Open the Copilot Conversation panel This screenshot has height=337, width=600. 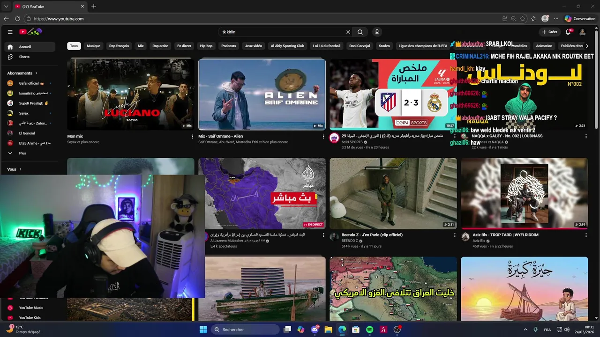click(580, 19)
